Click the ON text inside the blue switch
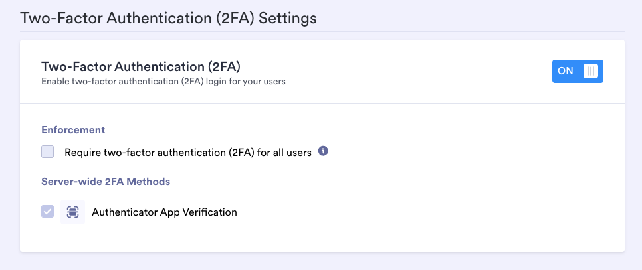The width and height of the screenshot is (642, 270). click(x=565, y=71)
